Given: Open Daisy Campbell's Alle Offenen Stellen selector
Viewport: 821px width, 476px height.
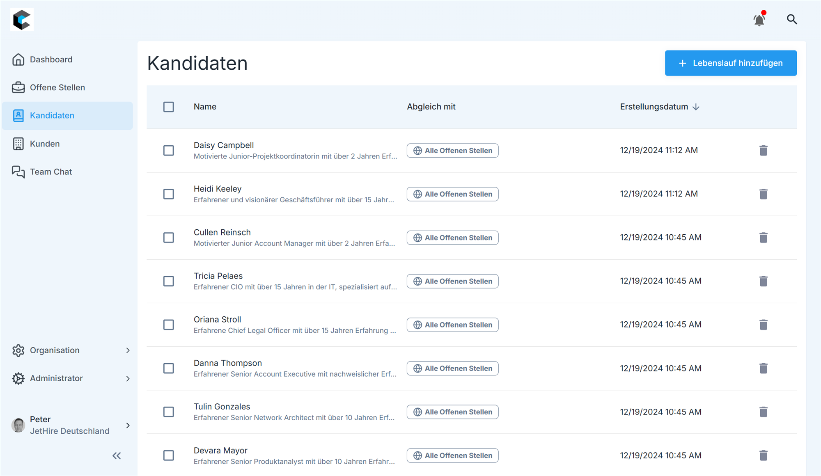Looking at the screenshot, I should click(x=452, y=151).
